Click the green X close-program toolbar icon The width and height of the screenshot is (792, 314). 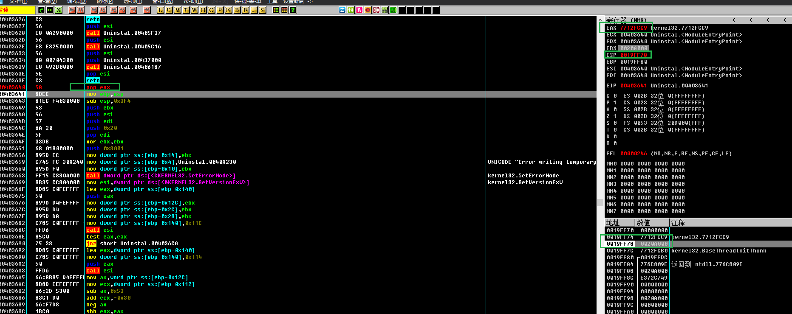pyautogui.click(x=58, y=10)
